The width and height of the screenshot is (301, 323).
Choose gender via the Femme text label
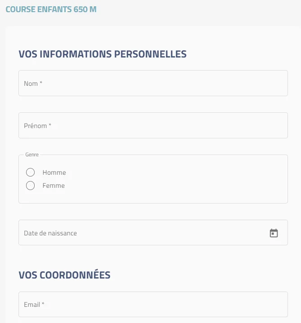(x=54, y=186)
